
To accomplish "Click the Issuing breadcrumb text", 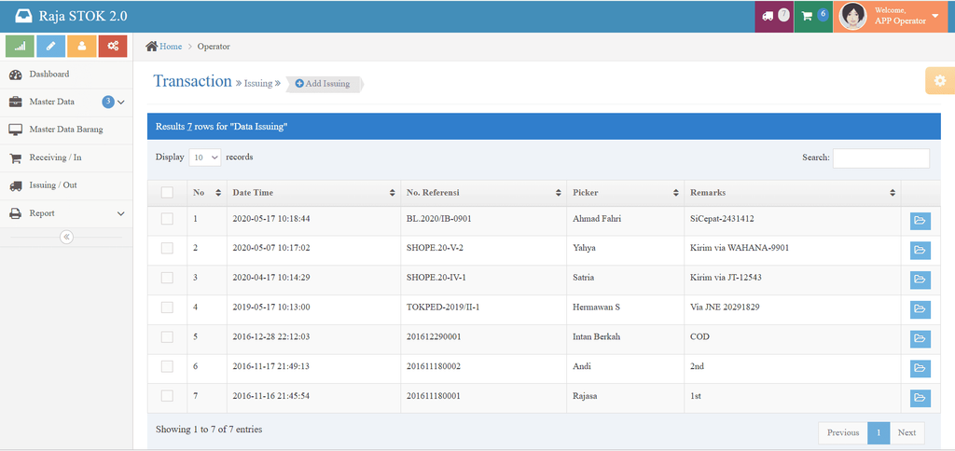I will coord(258,83).
